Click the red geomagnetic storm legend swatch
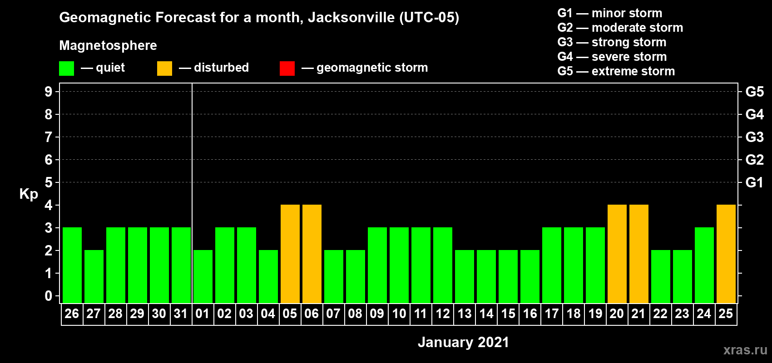 (x=287, y=69)
